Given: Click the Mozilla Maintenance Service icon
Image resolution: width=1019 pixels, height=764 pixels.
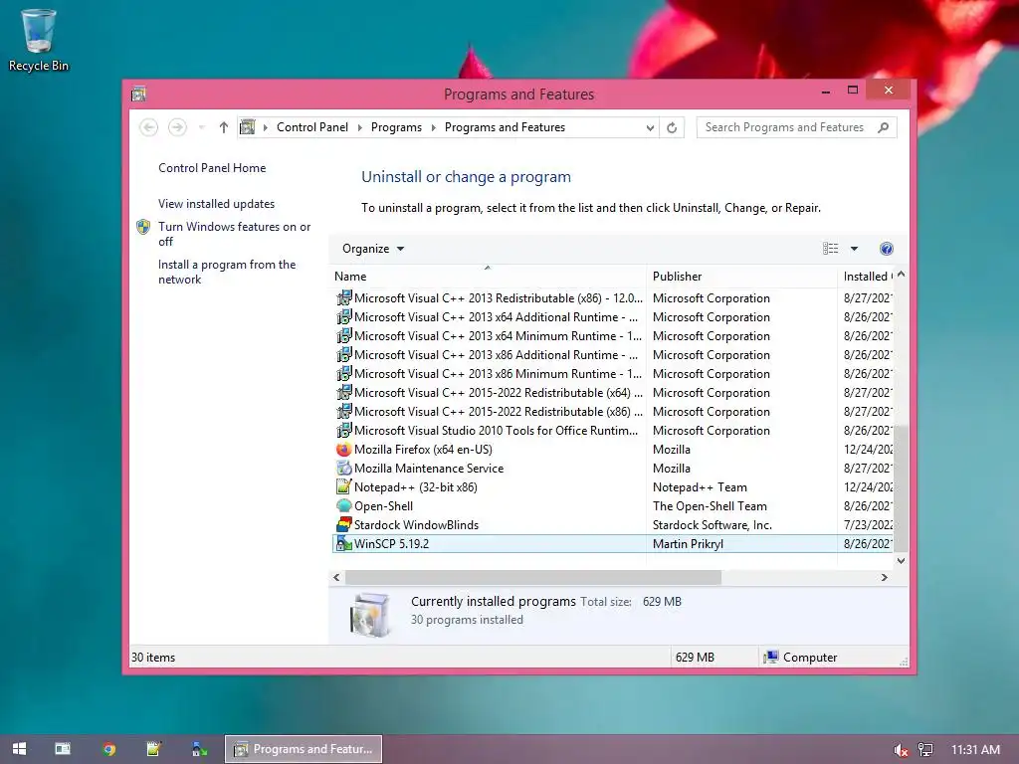Looking at the screenshot, I should coord(343,469).
